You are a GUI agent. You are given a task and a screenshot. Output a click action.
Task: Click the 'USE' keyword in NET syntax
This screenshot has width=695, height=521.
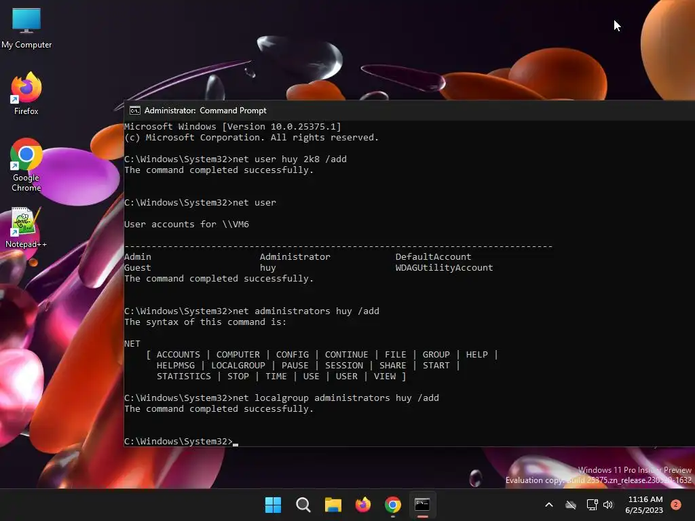pyautogui.click(x=311, y=376)
